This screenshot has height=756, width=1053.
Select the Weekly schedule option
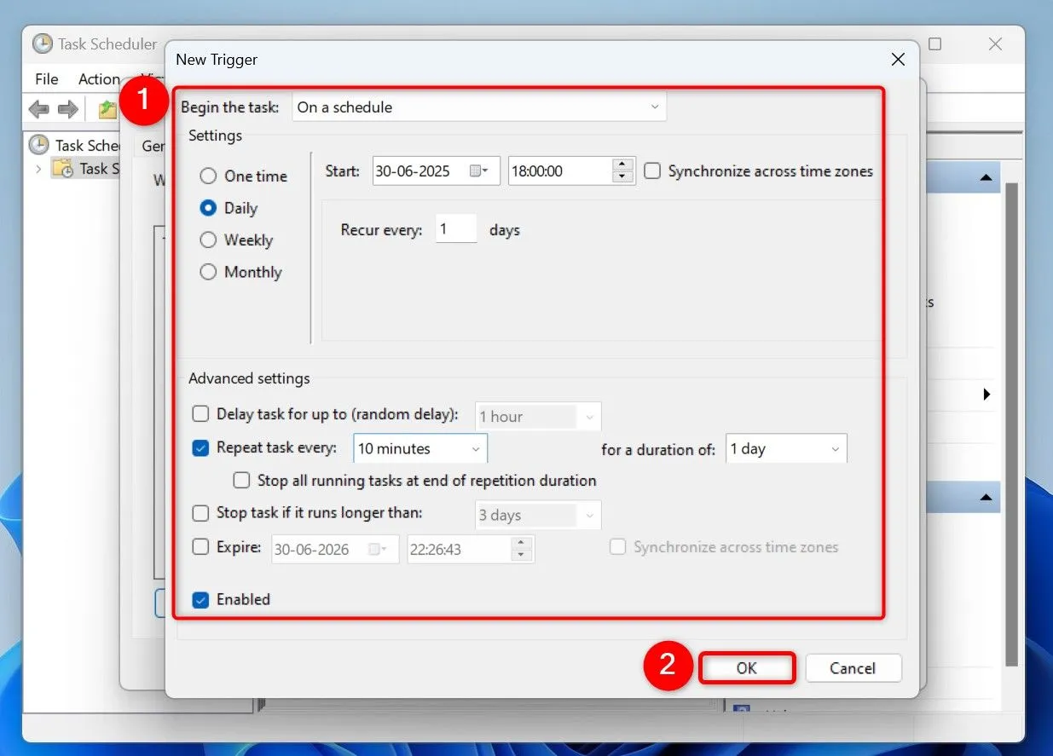pos(208,239)
